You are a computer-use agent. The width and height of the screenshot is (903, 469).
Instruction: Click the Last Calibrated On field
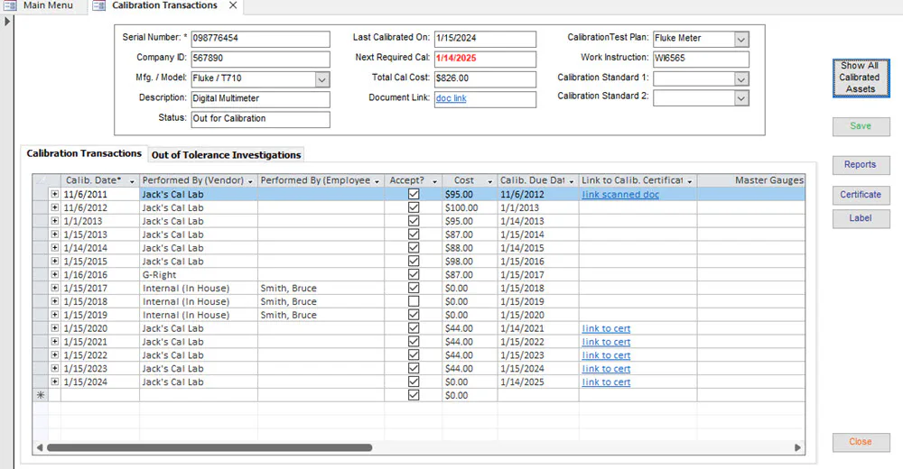pyautogui.click(x=485, y=39)
